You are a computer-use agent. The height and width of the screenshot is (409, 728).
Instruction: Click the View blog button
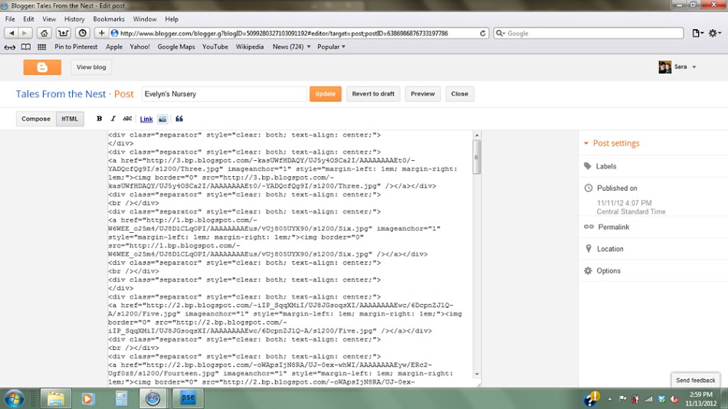91,67
